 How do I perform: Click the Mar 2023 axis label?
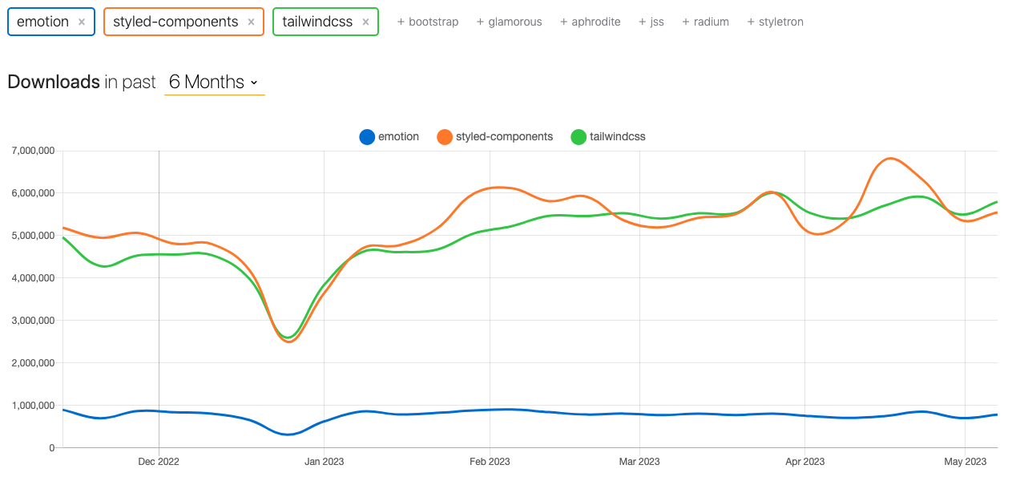tap(639, 462)
